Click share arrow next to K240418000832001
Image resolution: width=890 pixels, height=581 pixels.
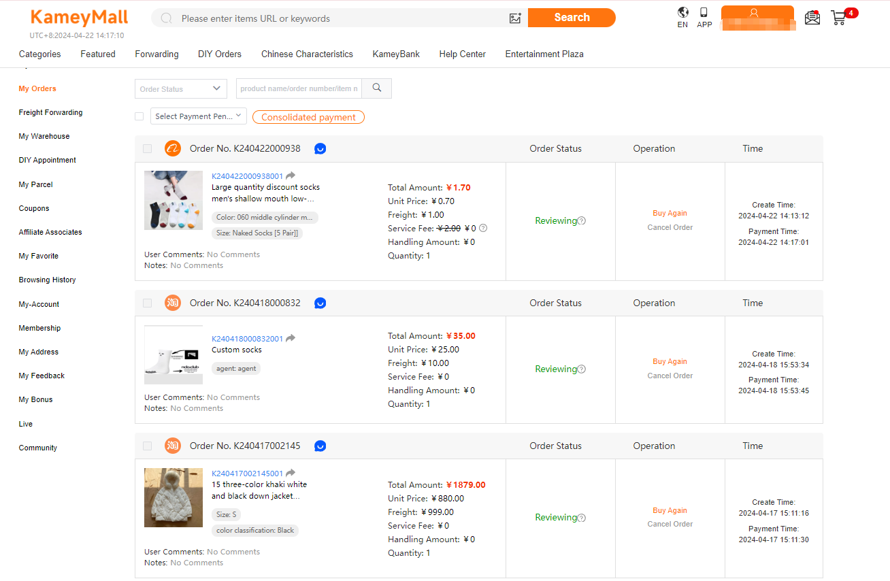(x=291, y=338)
